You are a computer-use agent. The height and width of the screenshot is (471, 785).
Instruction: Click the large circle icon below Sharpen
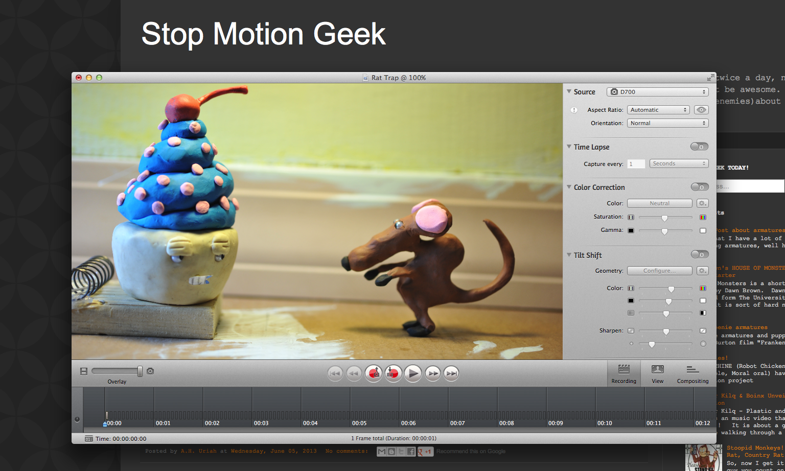pos(703,344)
